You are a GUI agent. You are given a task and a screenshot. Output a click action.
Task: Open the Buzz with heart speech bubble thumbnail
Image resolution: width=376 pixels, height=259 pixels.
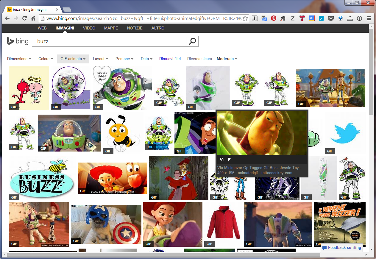click(122, 88)
